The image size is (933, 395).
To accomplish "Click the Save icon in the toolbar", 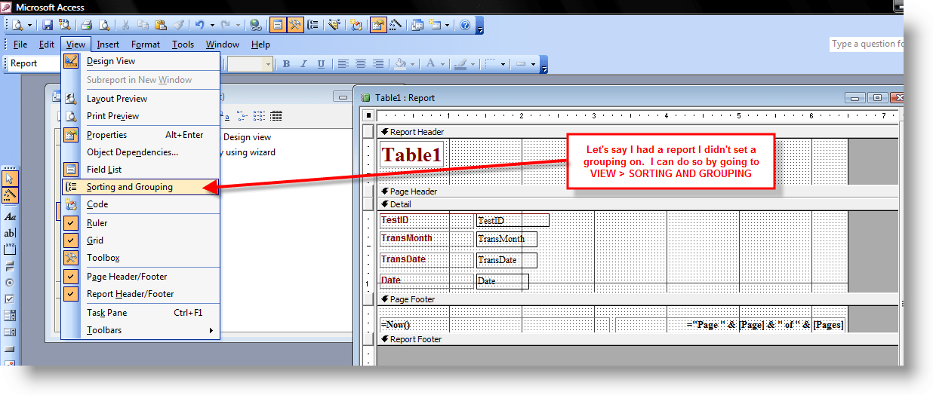I will [x=48, y=25].
